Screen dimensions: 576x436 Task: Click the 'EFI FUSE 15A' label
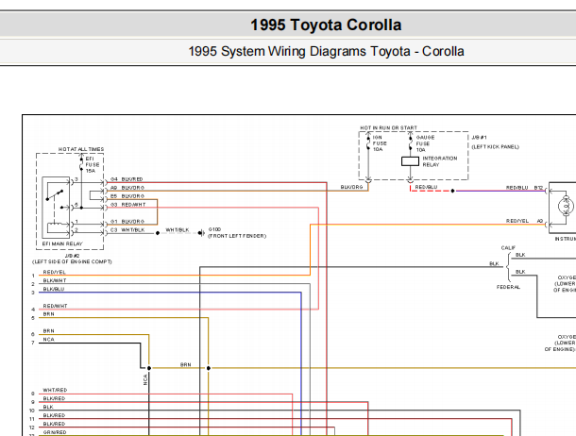pos(93,164)
